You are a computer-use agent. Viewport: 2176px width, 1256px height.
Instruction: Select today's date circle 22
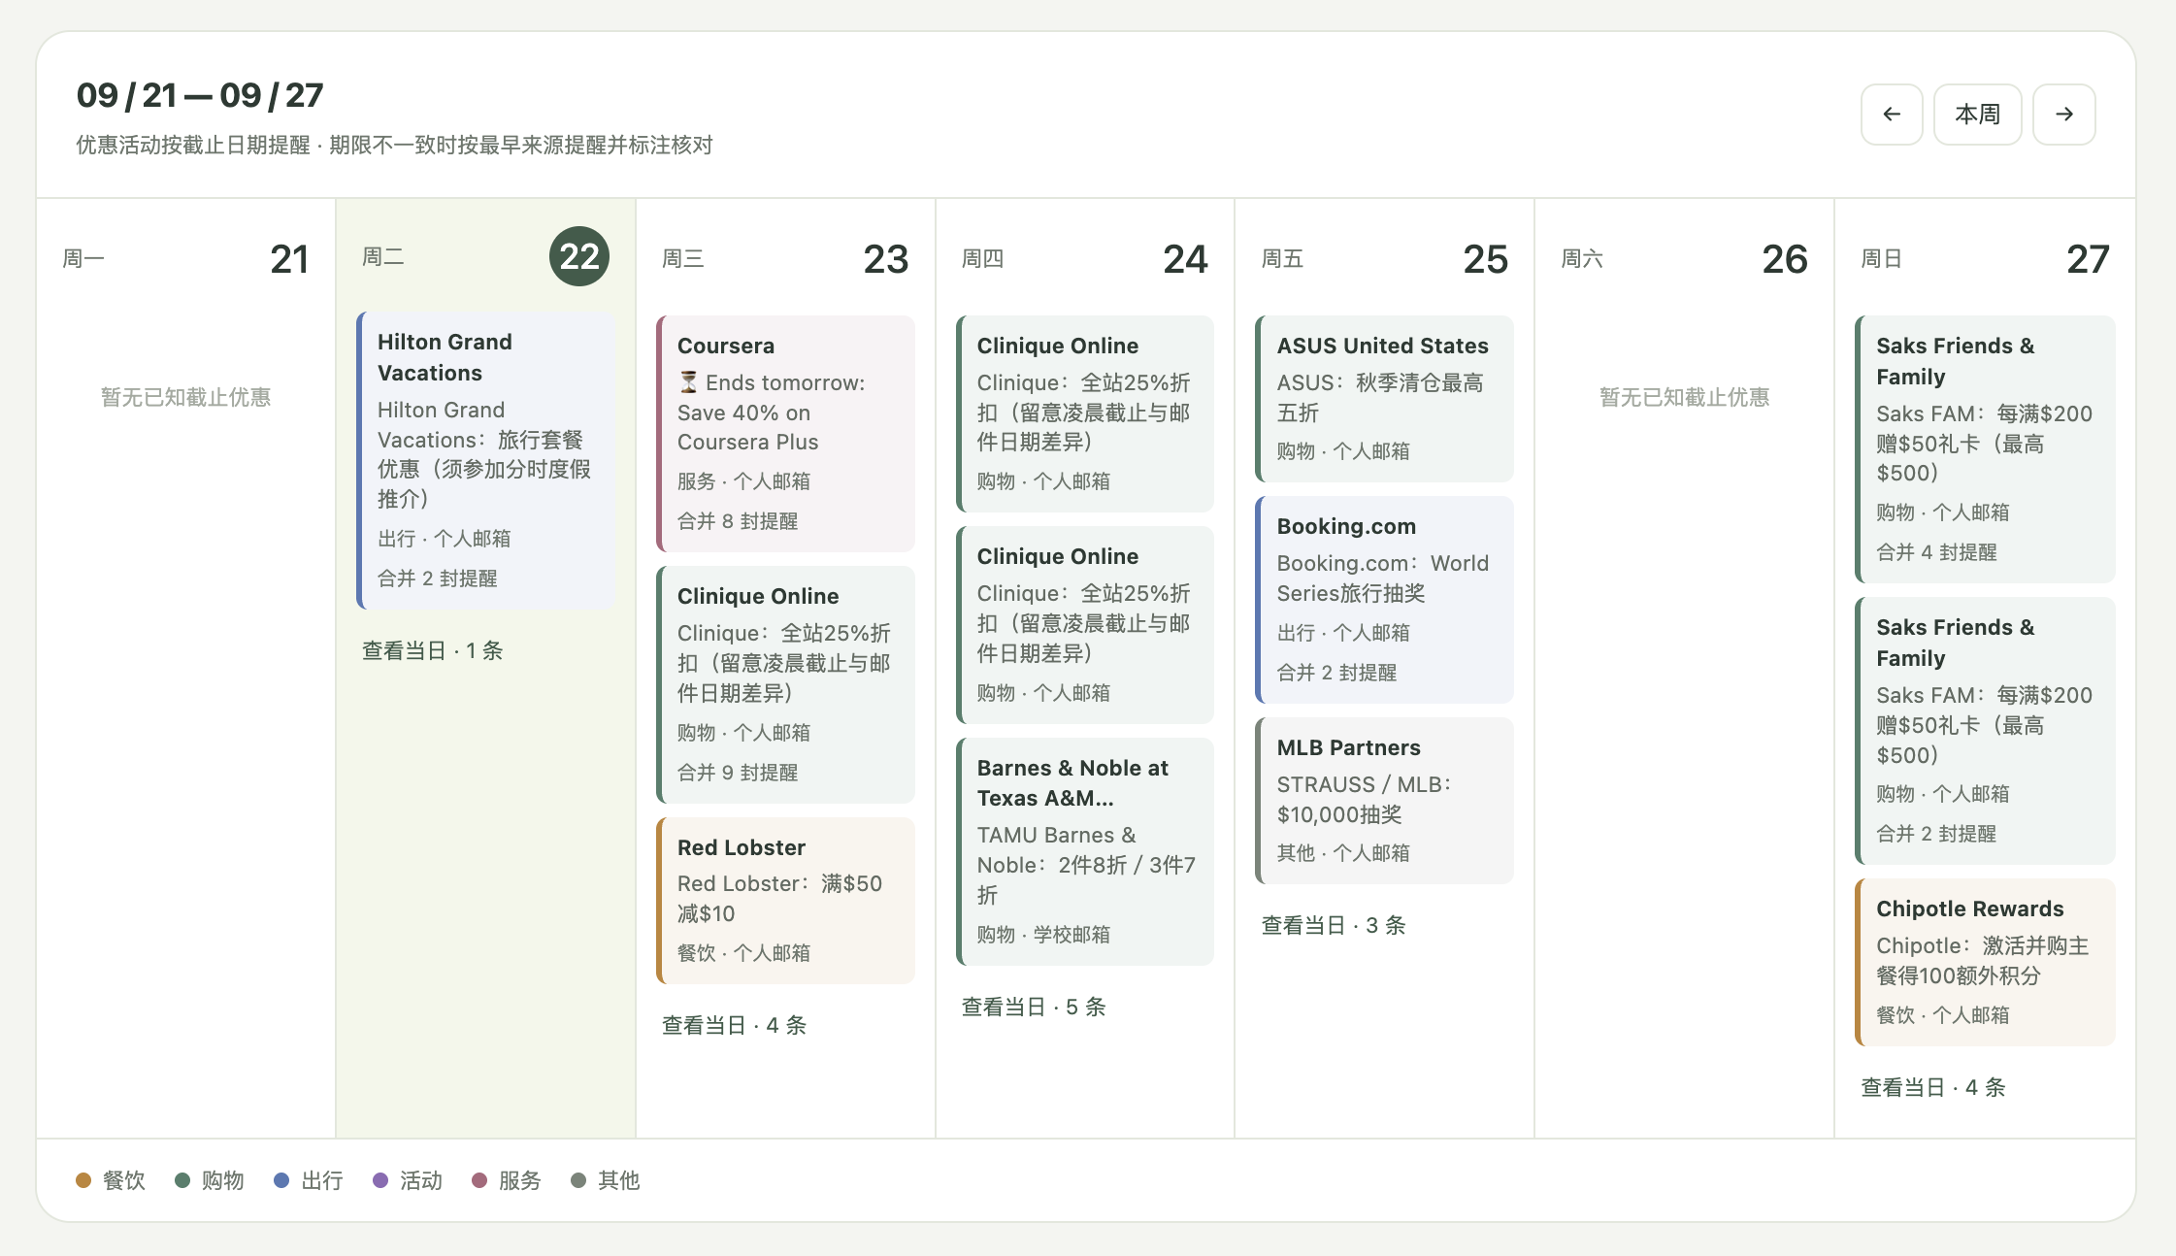[x=579, y=256]
